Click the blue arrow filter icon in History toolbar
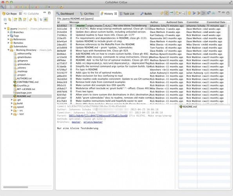This screenshot has height=196, width=233. (194, 13)
